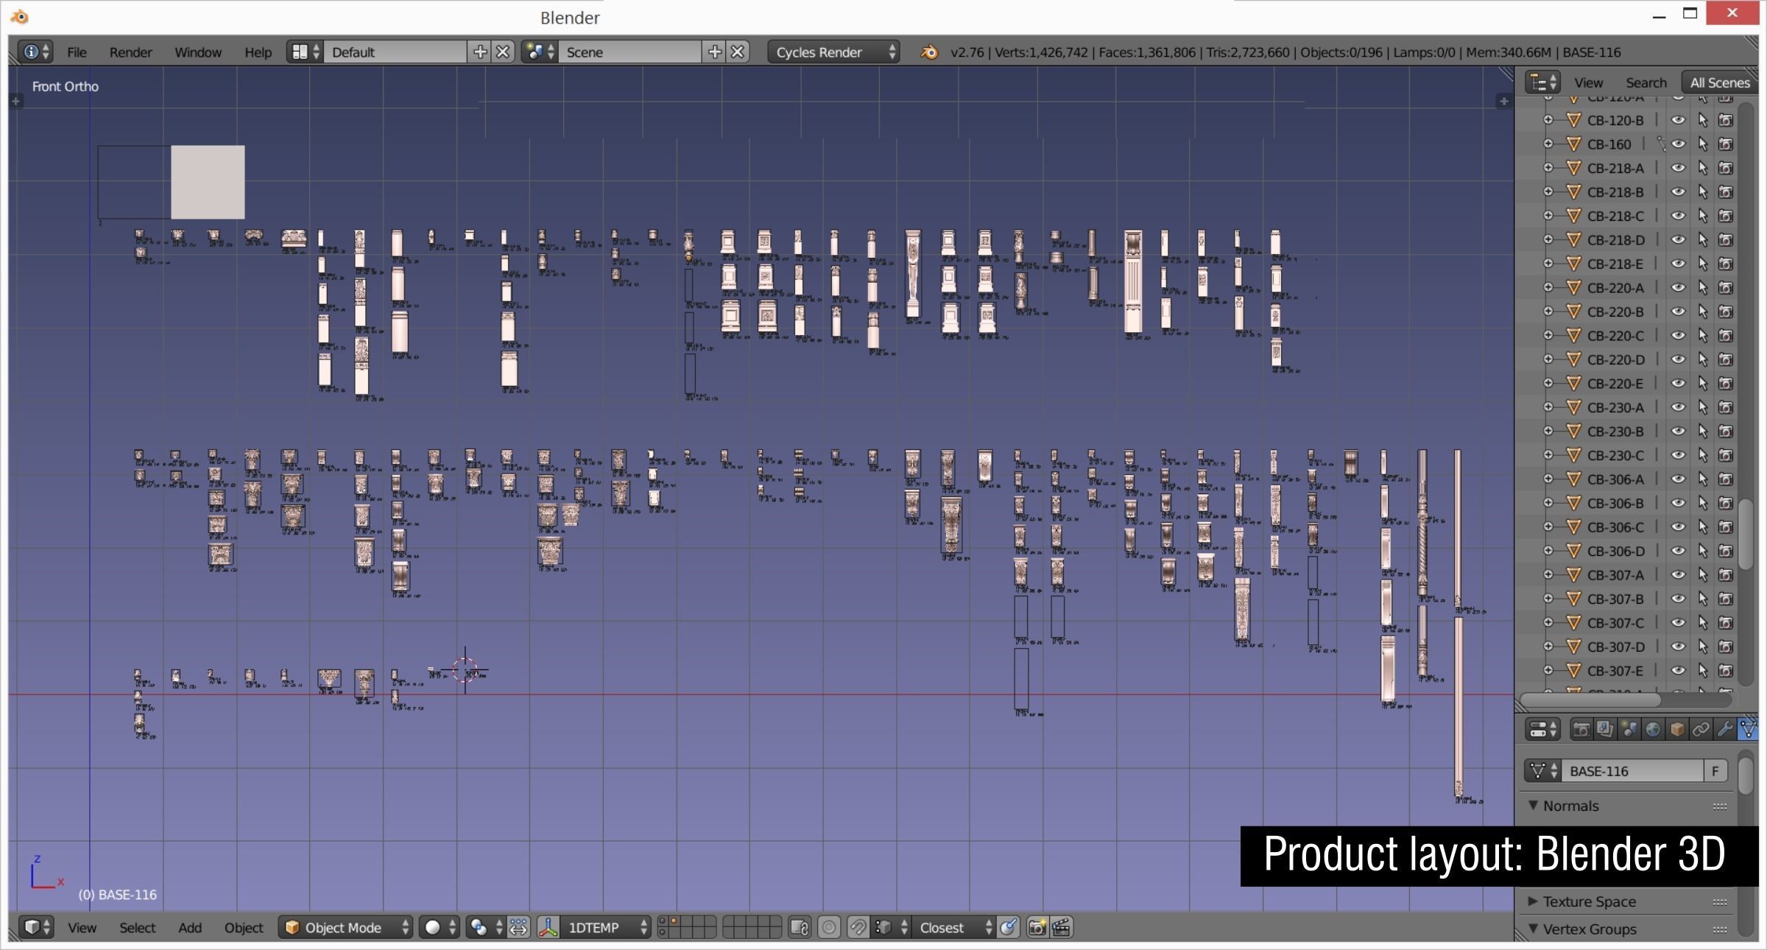Image resolution: width=1767 pixels, height=950 pixels.
Task: Click the OpenGL render animation clapper icon
Action: 1061,928
